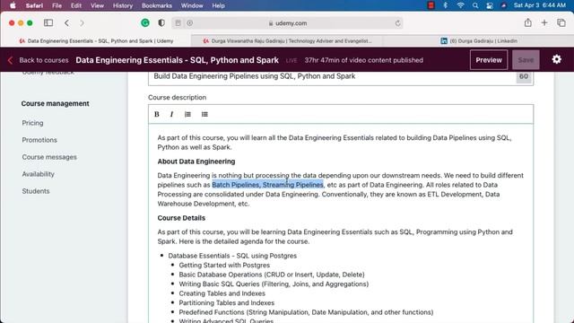Open Wi-Fi status menu
This screenshot has width=574, height=323.
click(x=460, y=5)
